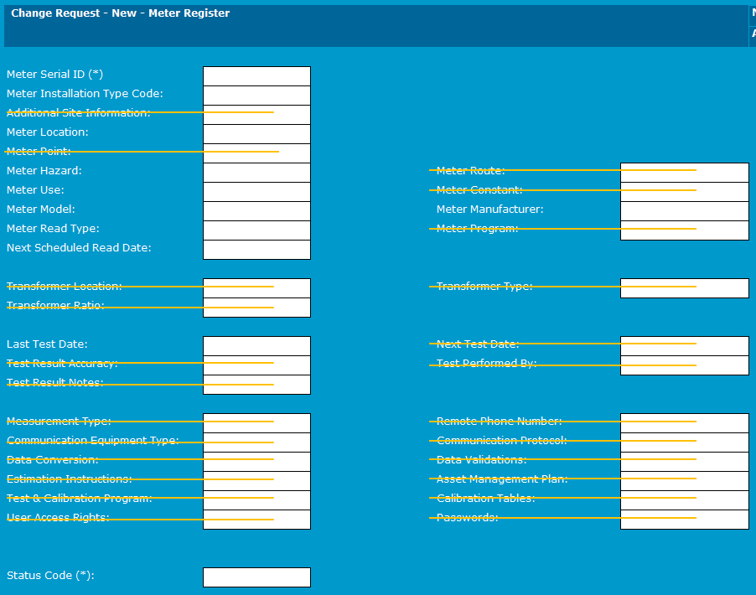Click the Meter Location text box
This screenshot has height=595, width=756.
coord(256,134)
